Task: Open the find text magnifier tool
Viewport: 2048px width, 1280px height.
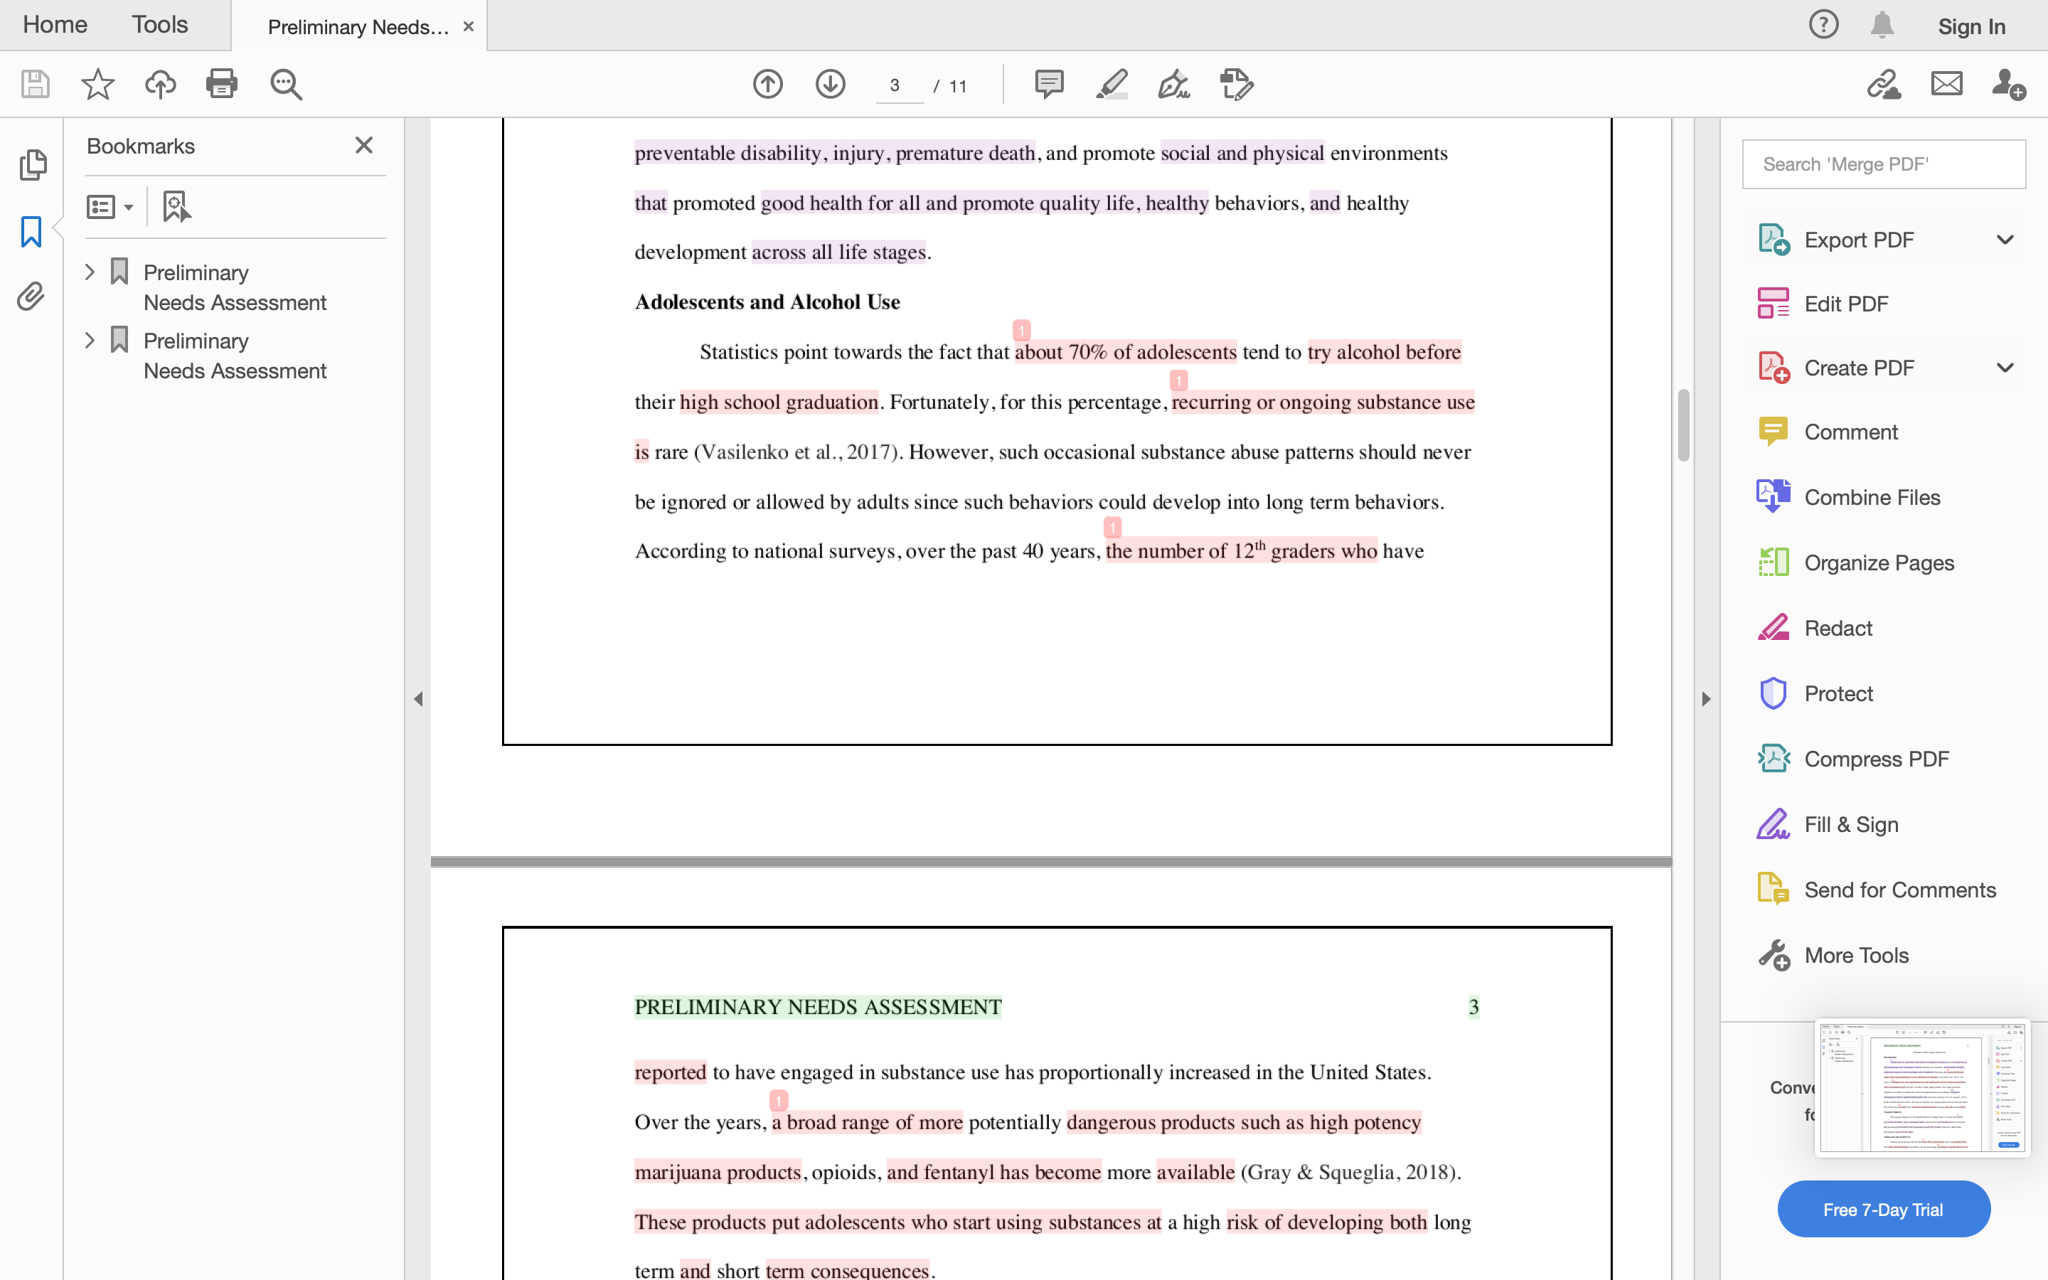Action: click(286, 84)
